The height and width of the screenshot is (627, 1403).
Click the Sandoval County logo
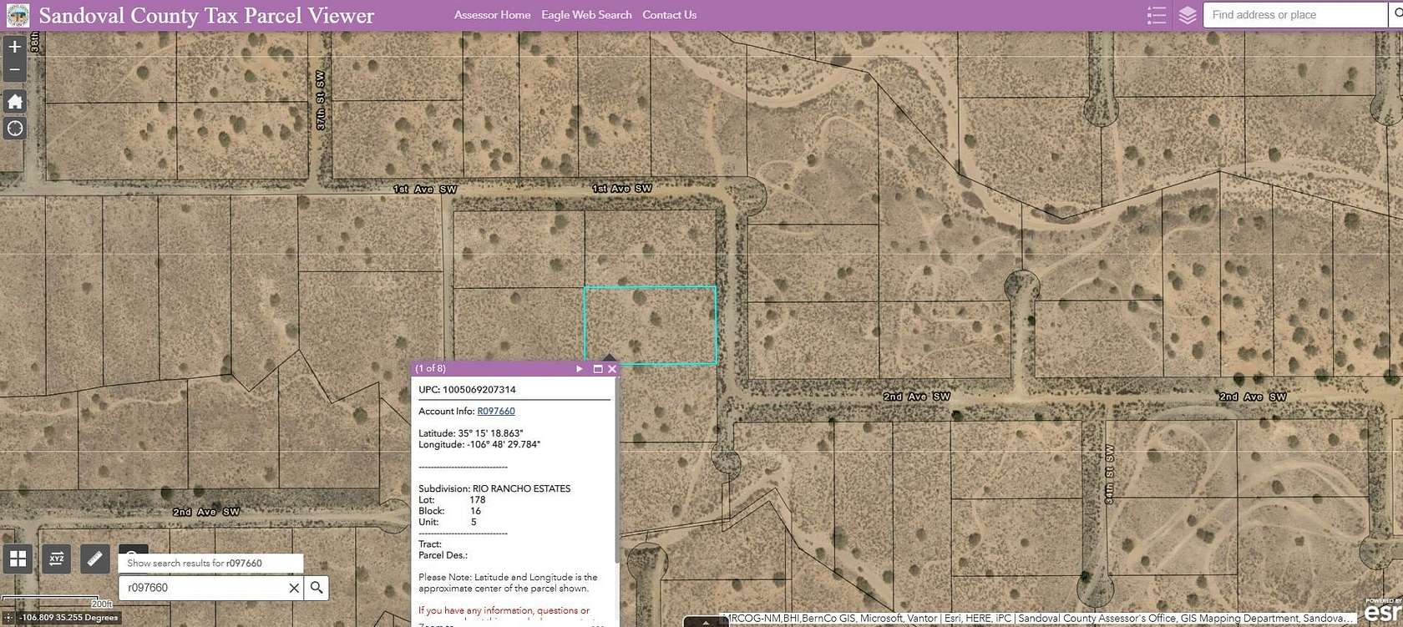18,15
